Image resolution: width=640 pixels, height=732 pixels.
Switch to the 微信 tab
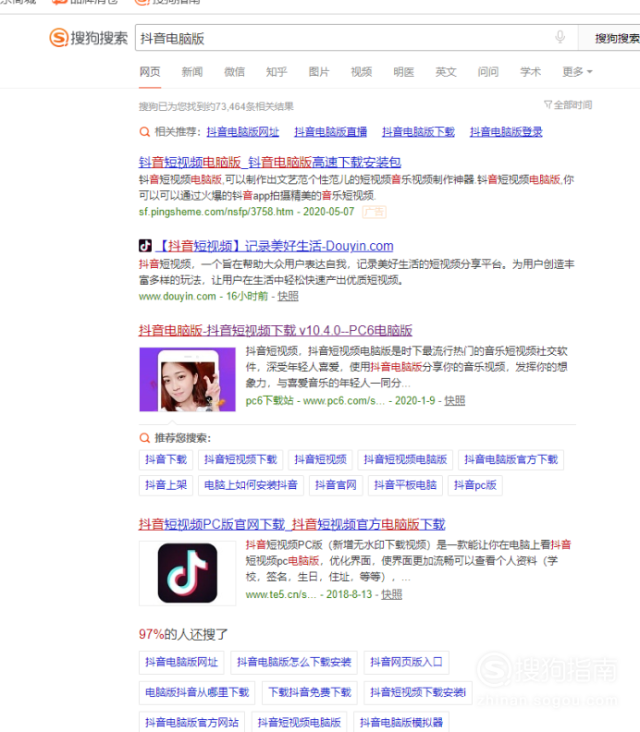pos(235,72)
